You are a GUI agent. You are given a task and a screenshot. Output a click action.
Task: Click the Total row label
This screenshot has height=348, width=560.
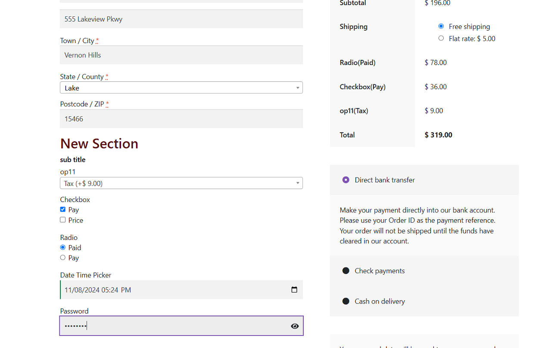(x=347, y=135)
